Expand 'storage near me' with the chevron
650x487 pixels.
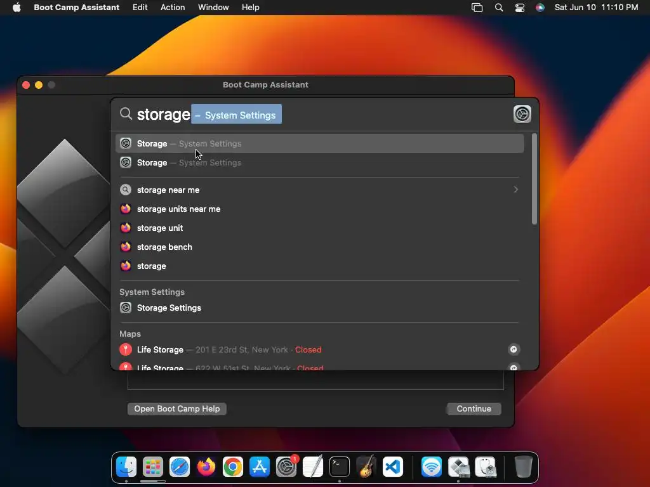click(x=515, y=189)
